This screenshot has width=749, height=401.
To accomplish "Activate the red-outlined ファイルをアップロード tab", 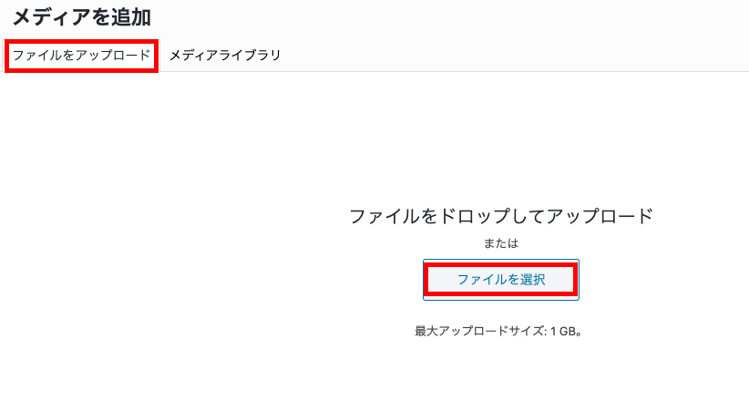I will [x=81, y=56].
